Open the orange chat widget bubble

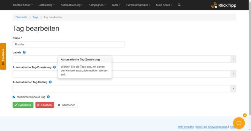[239, 123]
